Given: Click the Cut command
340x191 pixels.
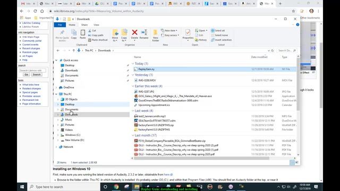Looking at the screenshot, I should (x=92, y=31).
